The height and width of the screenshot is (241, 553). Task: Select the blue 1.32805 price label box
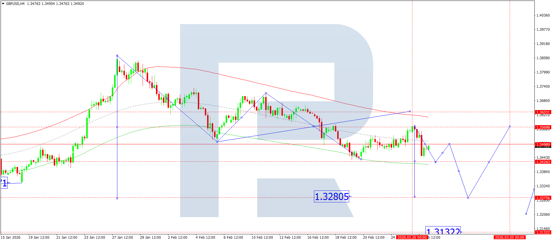[x=331, y=197]
